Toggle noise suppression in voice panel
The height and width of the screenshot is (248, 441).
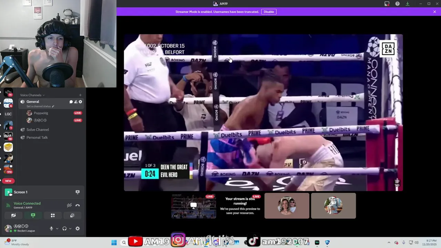(69, 205)
